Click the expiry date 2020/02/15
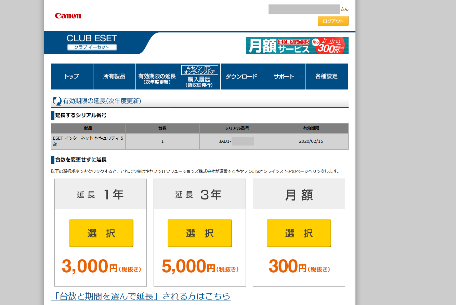456x305 pixels. coord(311,141)
